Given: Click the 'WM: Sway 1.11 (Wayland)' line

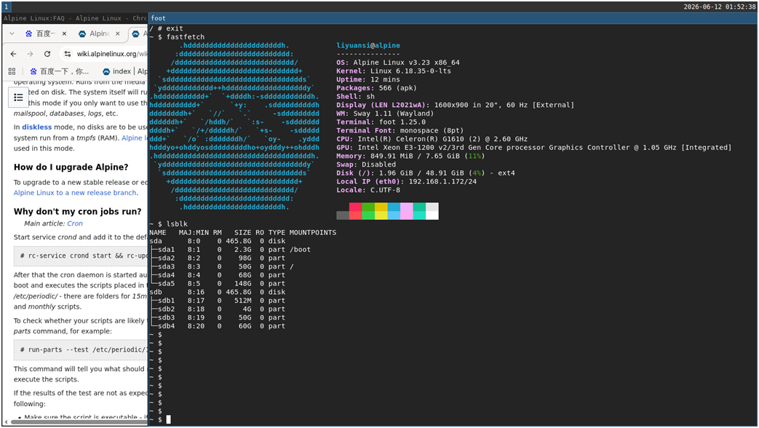Looking at the screenshot, I should point(385,114).
